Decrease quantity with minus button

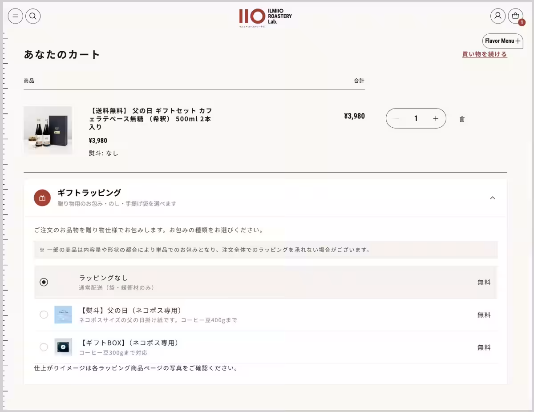(396, 118)
